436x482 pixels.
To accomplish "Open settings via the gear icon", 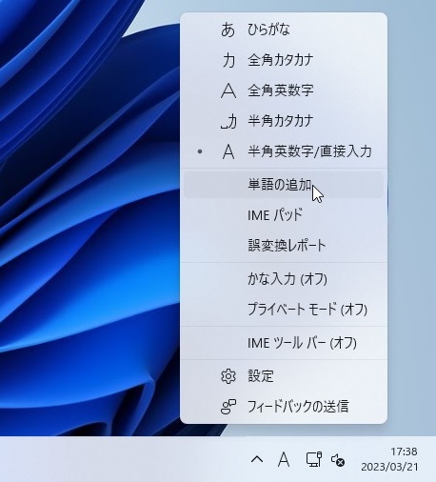I will click(228, 376).
